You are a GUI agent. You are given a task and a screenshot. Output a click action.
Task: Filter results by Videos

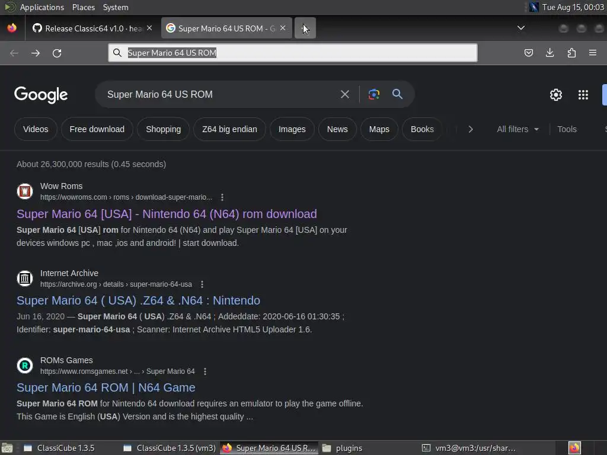coord(36,129)
